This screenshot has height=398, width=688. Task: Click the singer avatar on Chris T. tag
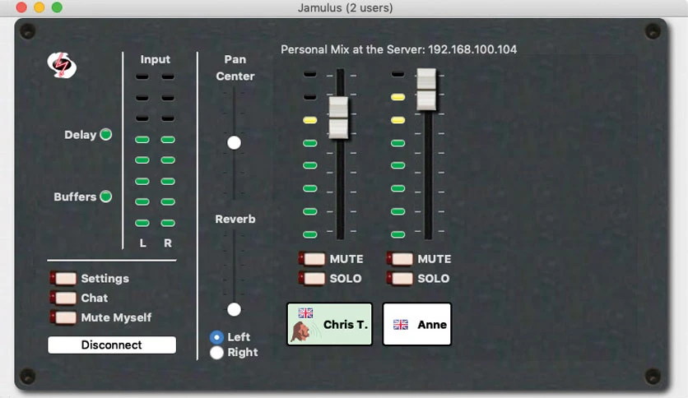click(x=302, y=331)
